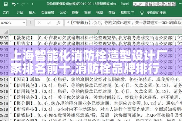Click the Insert Function fx icon
Viewport: 182px width, 121px height.
[x=58, y=23]
